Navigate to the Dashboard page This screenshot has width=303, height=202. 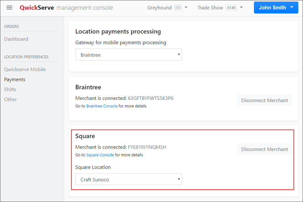coord(16,39)
